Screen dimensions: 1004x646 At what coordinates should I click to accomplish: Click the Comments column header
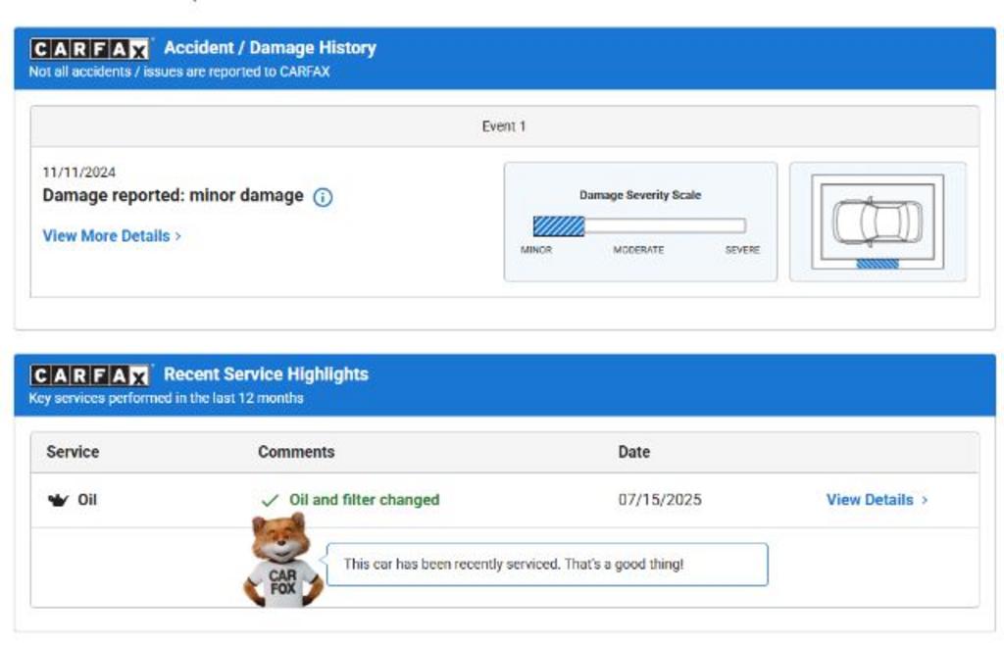click(x=296, y=452)
